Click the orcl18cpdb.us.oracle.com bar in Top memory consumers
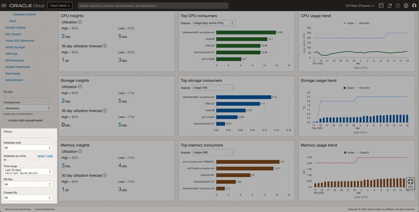The height and width of the screenshot is (212, 419). (x=245, y=168)
